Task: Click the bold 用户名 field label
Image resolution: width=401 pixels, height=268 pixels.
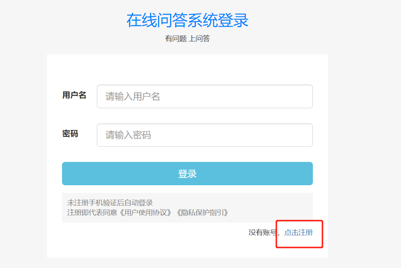Action: [74, 95]
